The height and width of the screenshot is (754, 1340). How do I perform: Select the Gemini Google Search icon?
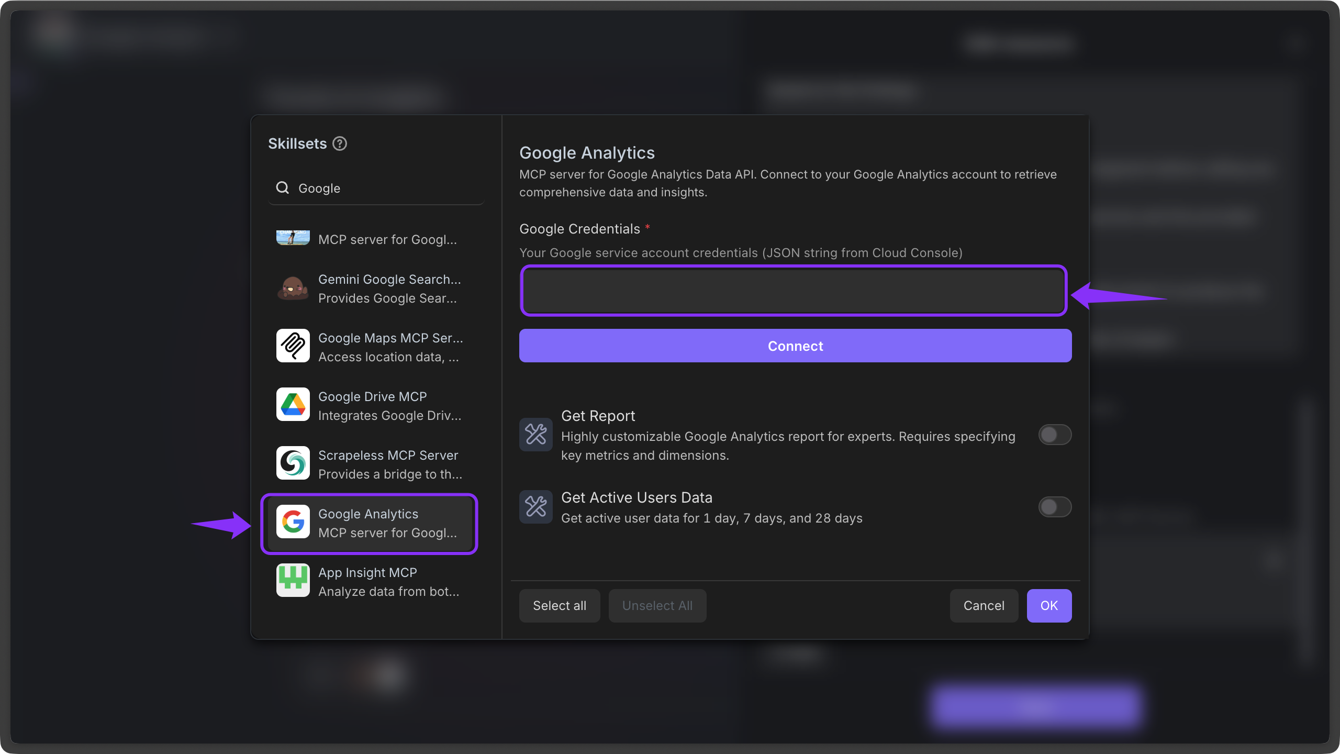(x=293, y=288)
